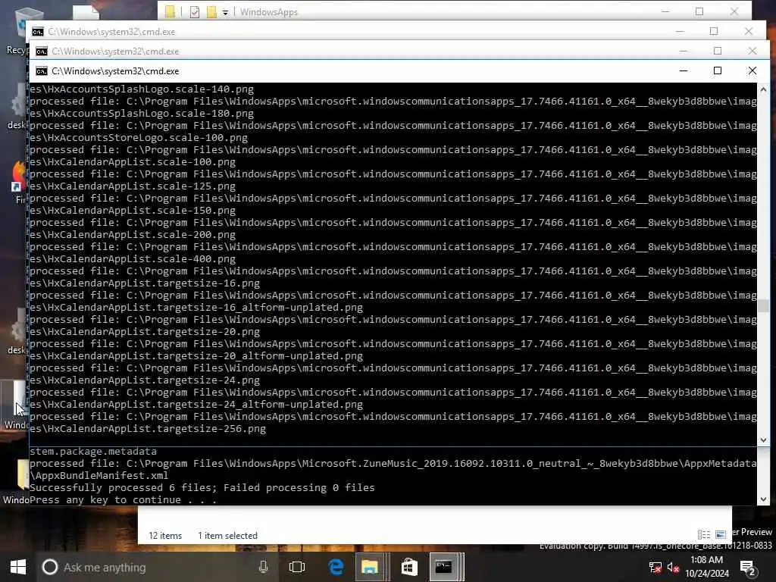Open Task View from the taskbar
This screenshot has width=776, height=582.
(297, 567)
